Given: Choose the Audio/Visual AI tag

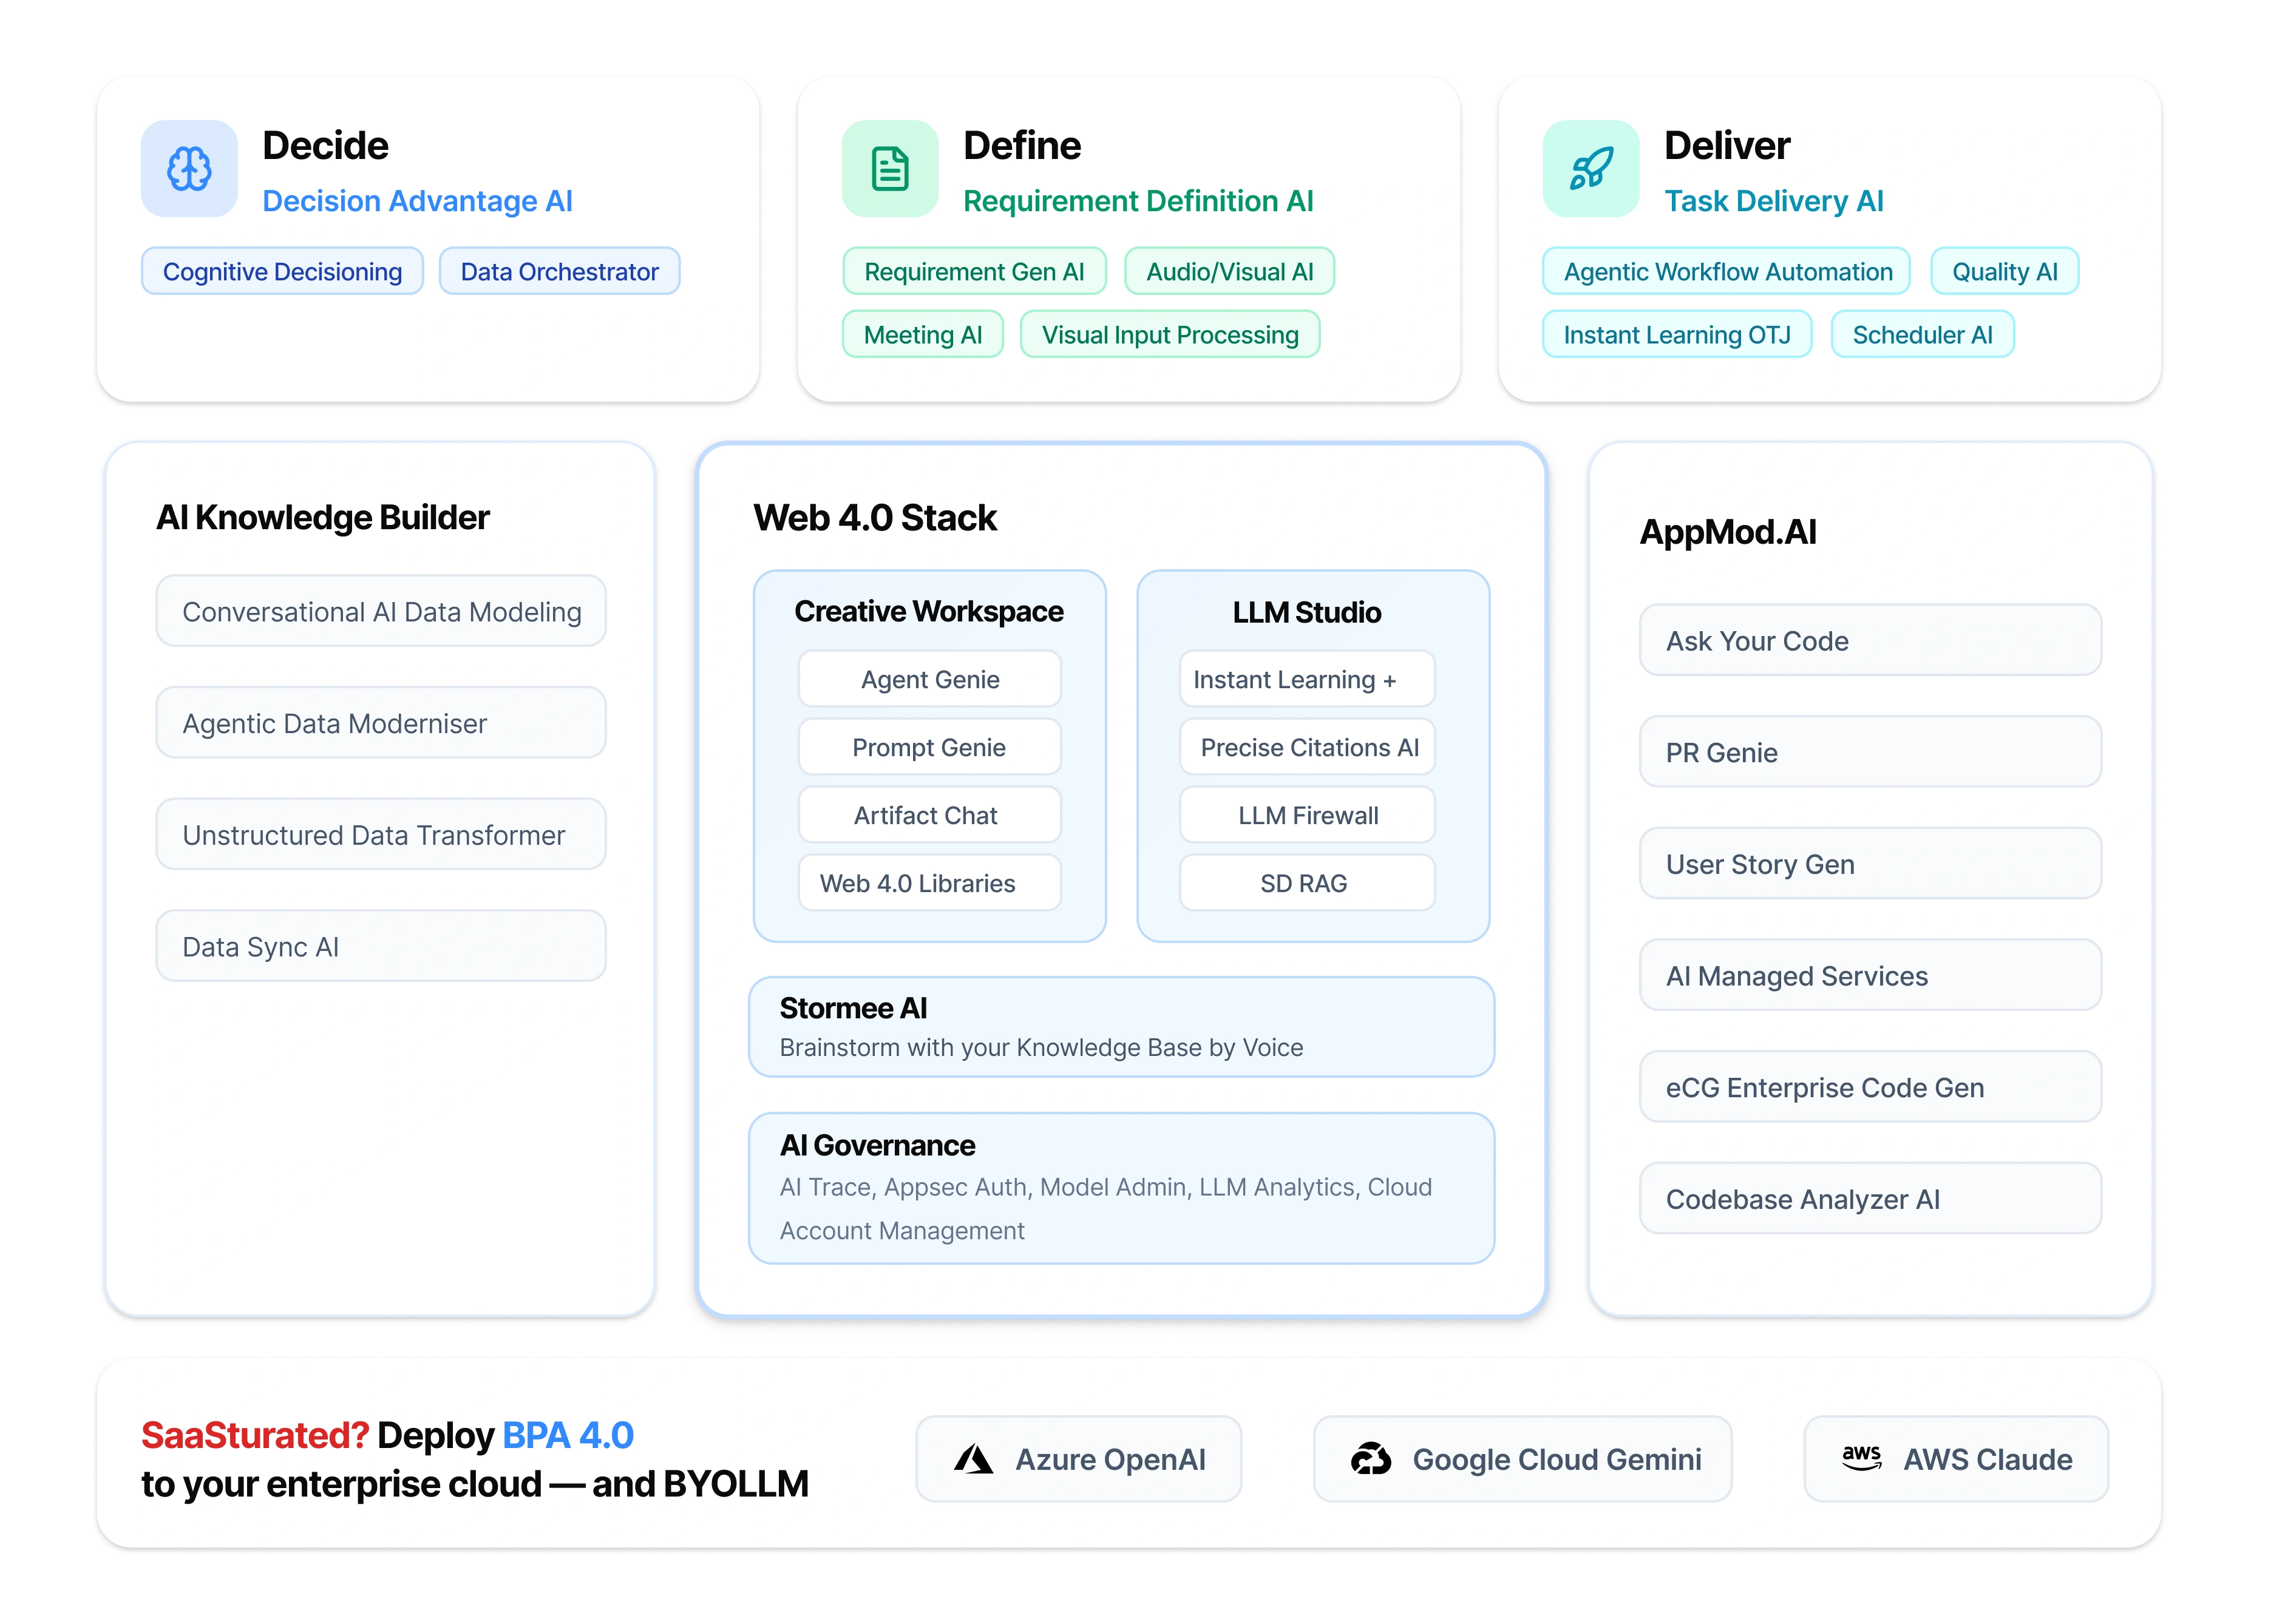Looking at the screenshot, I should [x=1229, y=271].
